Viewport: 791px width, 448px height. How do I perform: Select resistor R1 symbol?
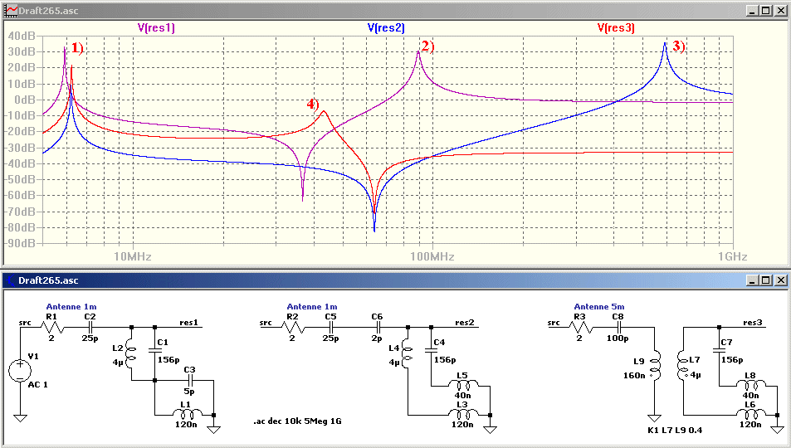(x=52, y=328)
